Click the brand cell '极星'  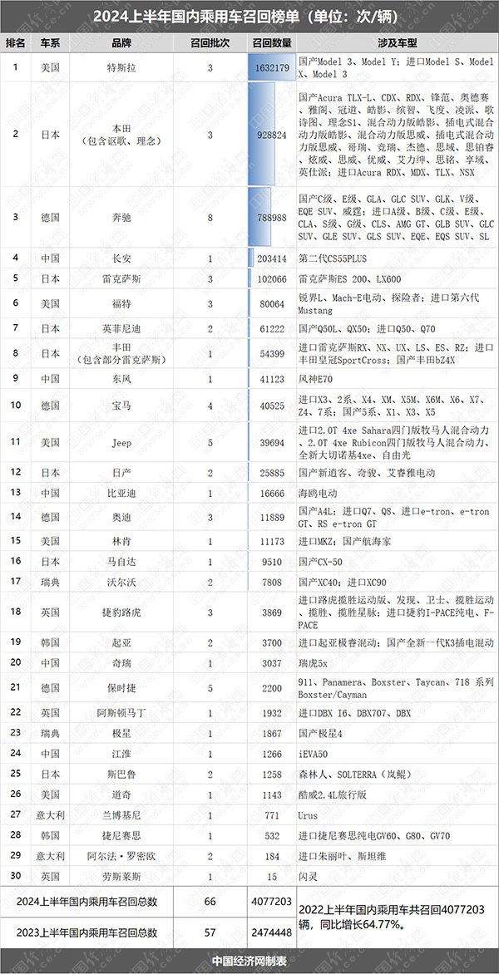pos(121,734)
